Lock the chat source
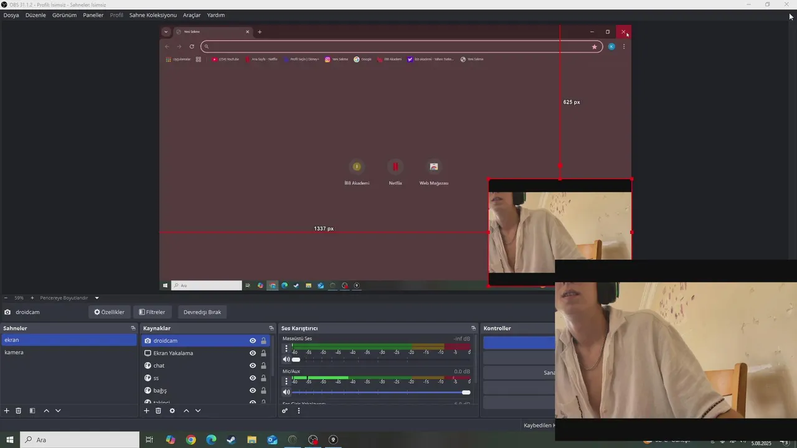This screenshot has width=797, height=448. coord(263,365)
